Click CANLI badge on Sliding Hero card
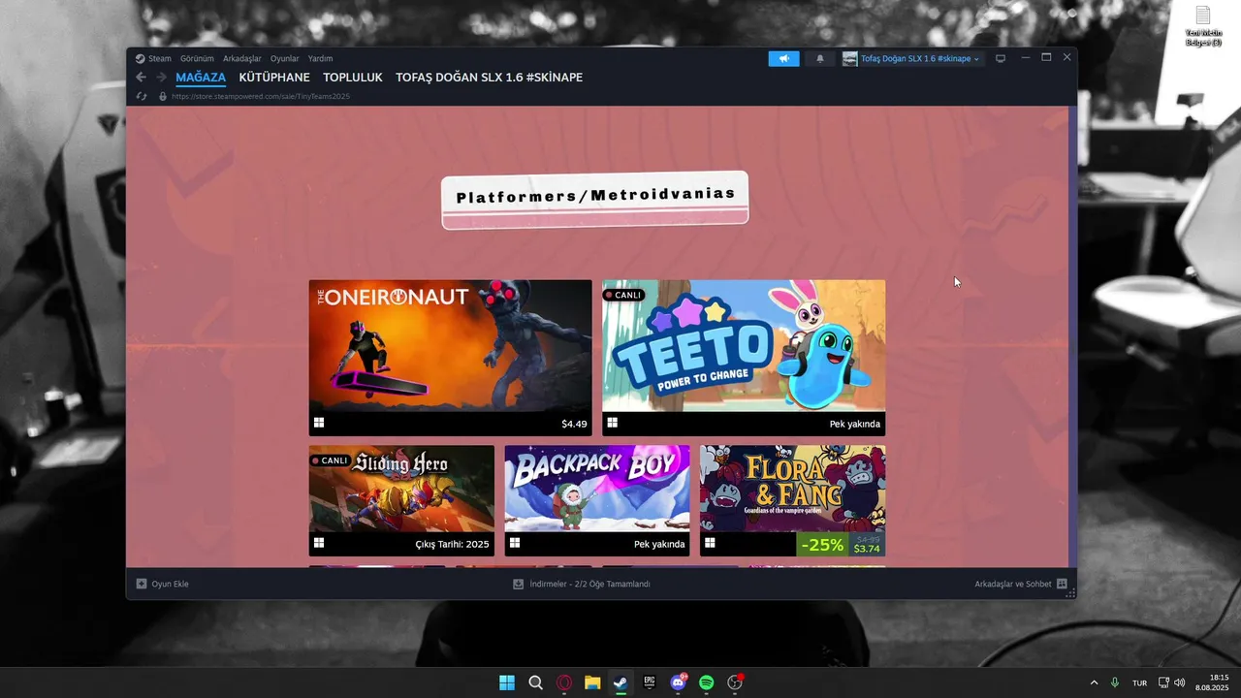This screenshot has height=698, width=1241. tap(331, 460)
